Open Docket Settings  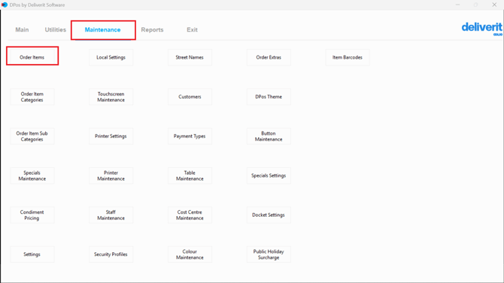click(269, 215)
